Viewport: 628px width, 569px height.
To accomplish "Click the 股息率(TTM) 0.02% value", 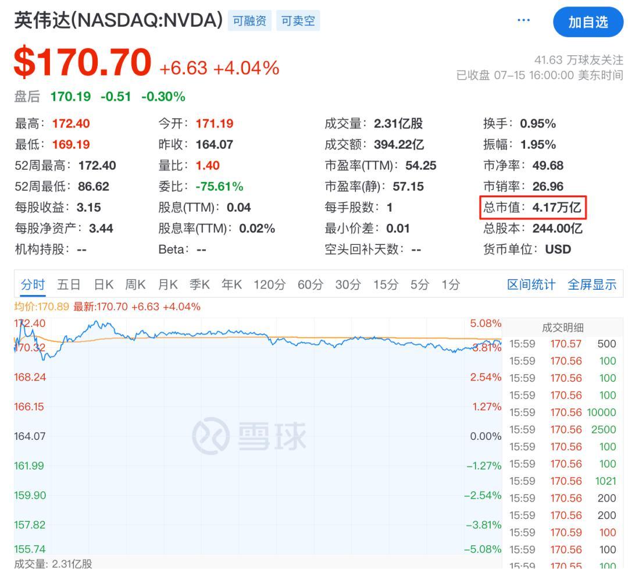I will coord(257,229).
